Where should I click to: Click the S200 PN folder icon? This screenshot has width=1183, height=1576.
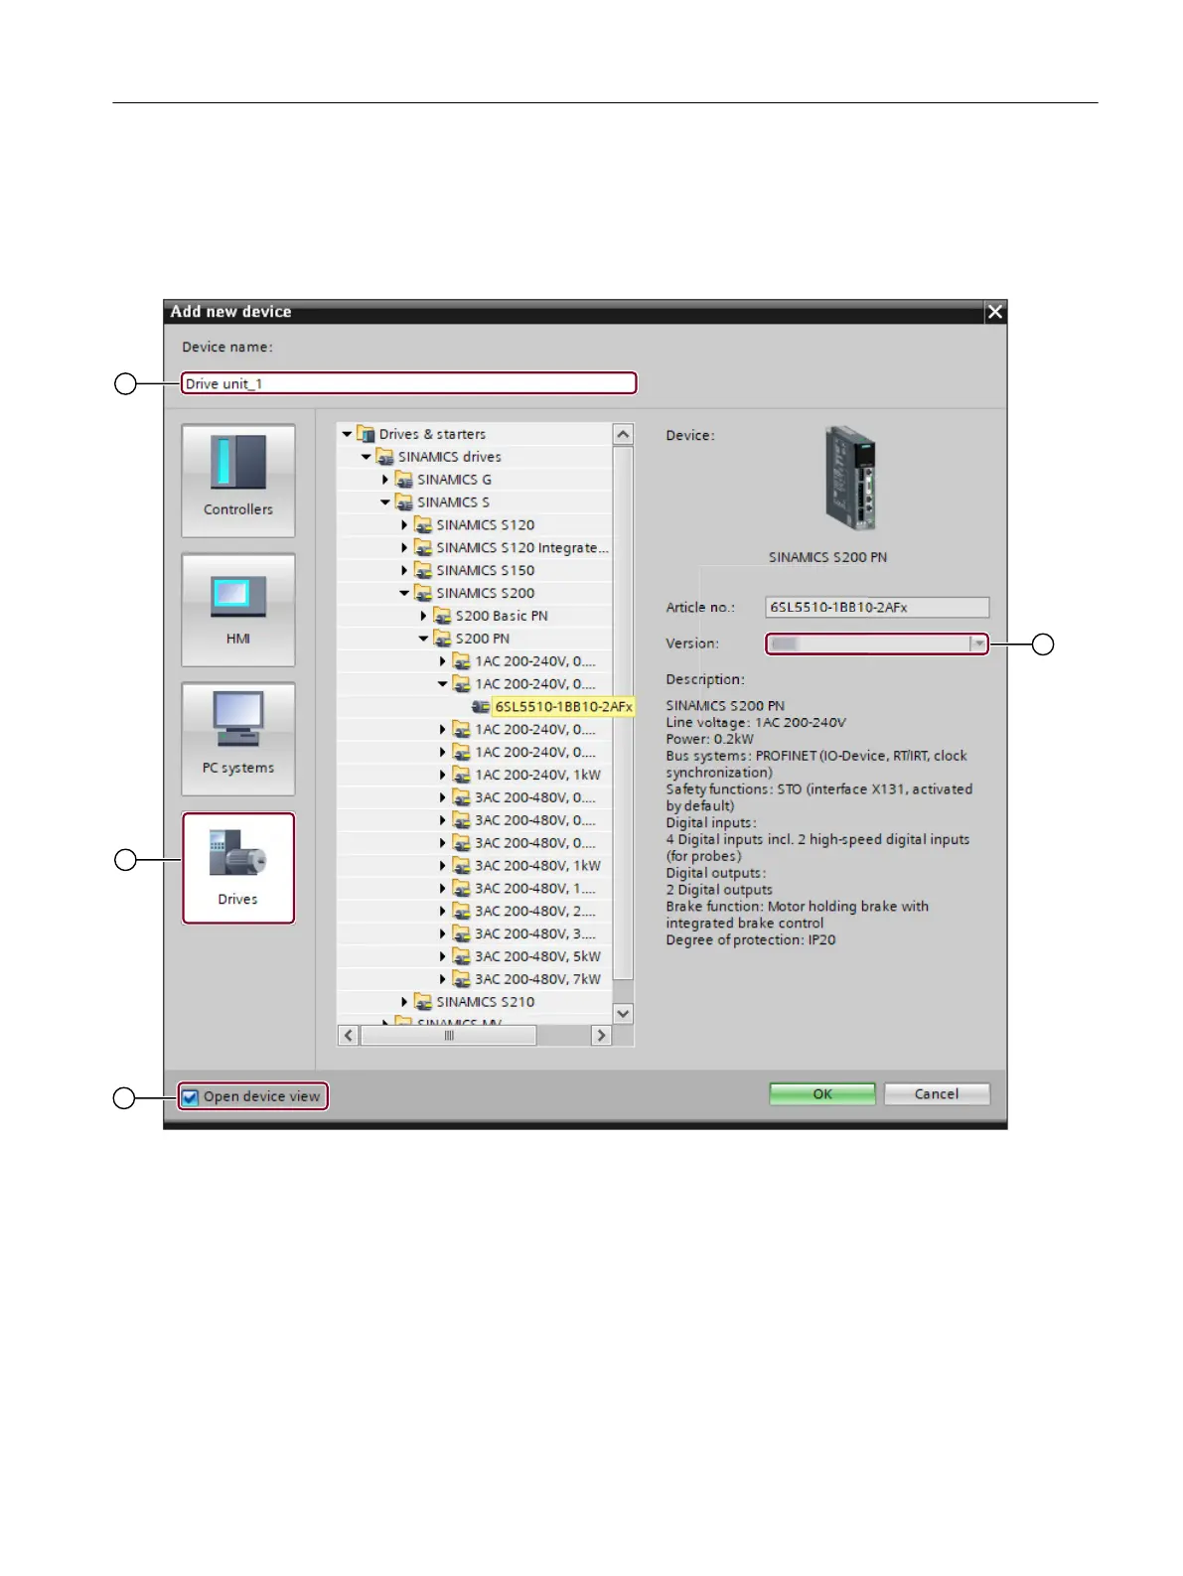point(442,639)
